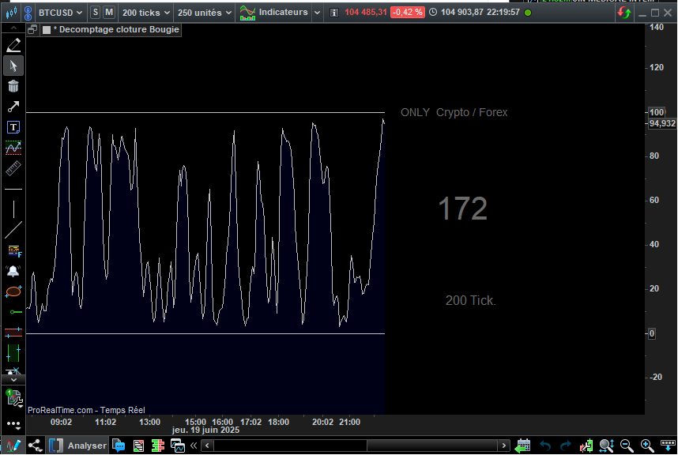Select the ruler measure tool
Viewport: 678px width, 455px height.
point(13,168)
